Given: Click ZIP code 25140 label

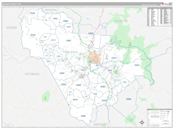Looking at the screenshot, I should 33,35.
